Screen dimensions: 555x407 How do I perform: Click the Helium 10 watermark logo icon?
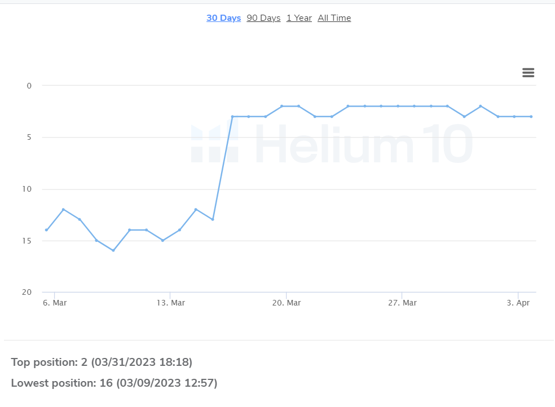coord(215,143)
